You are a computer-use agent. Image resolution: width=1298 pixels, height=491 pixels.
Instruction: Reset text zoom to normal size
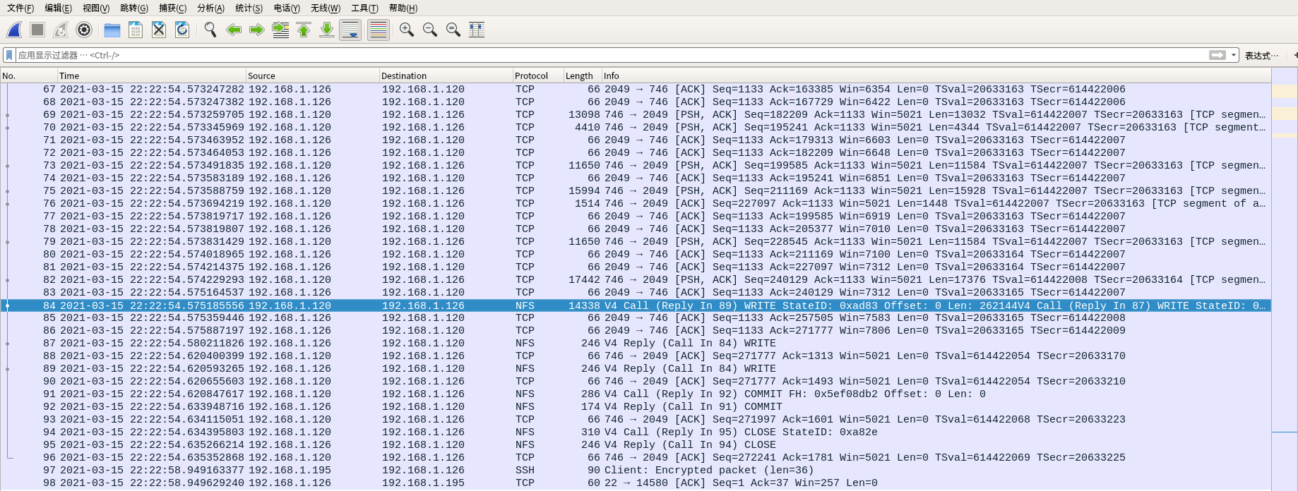point(453,30)
